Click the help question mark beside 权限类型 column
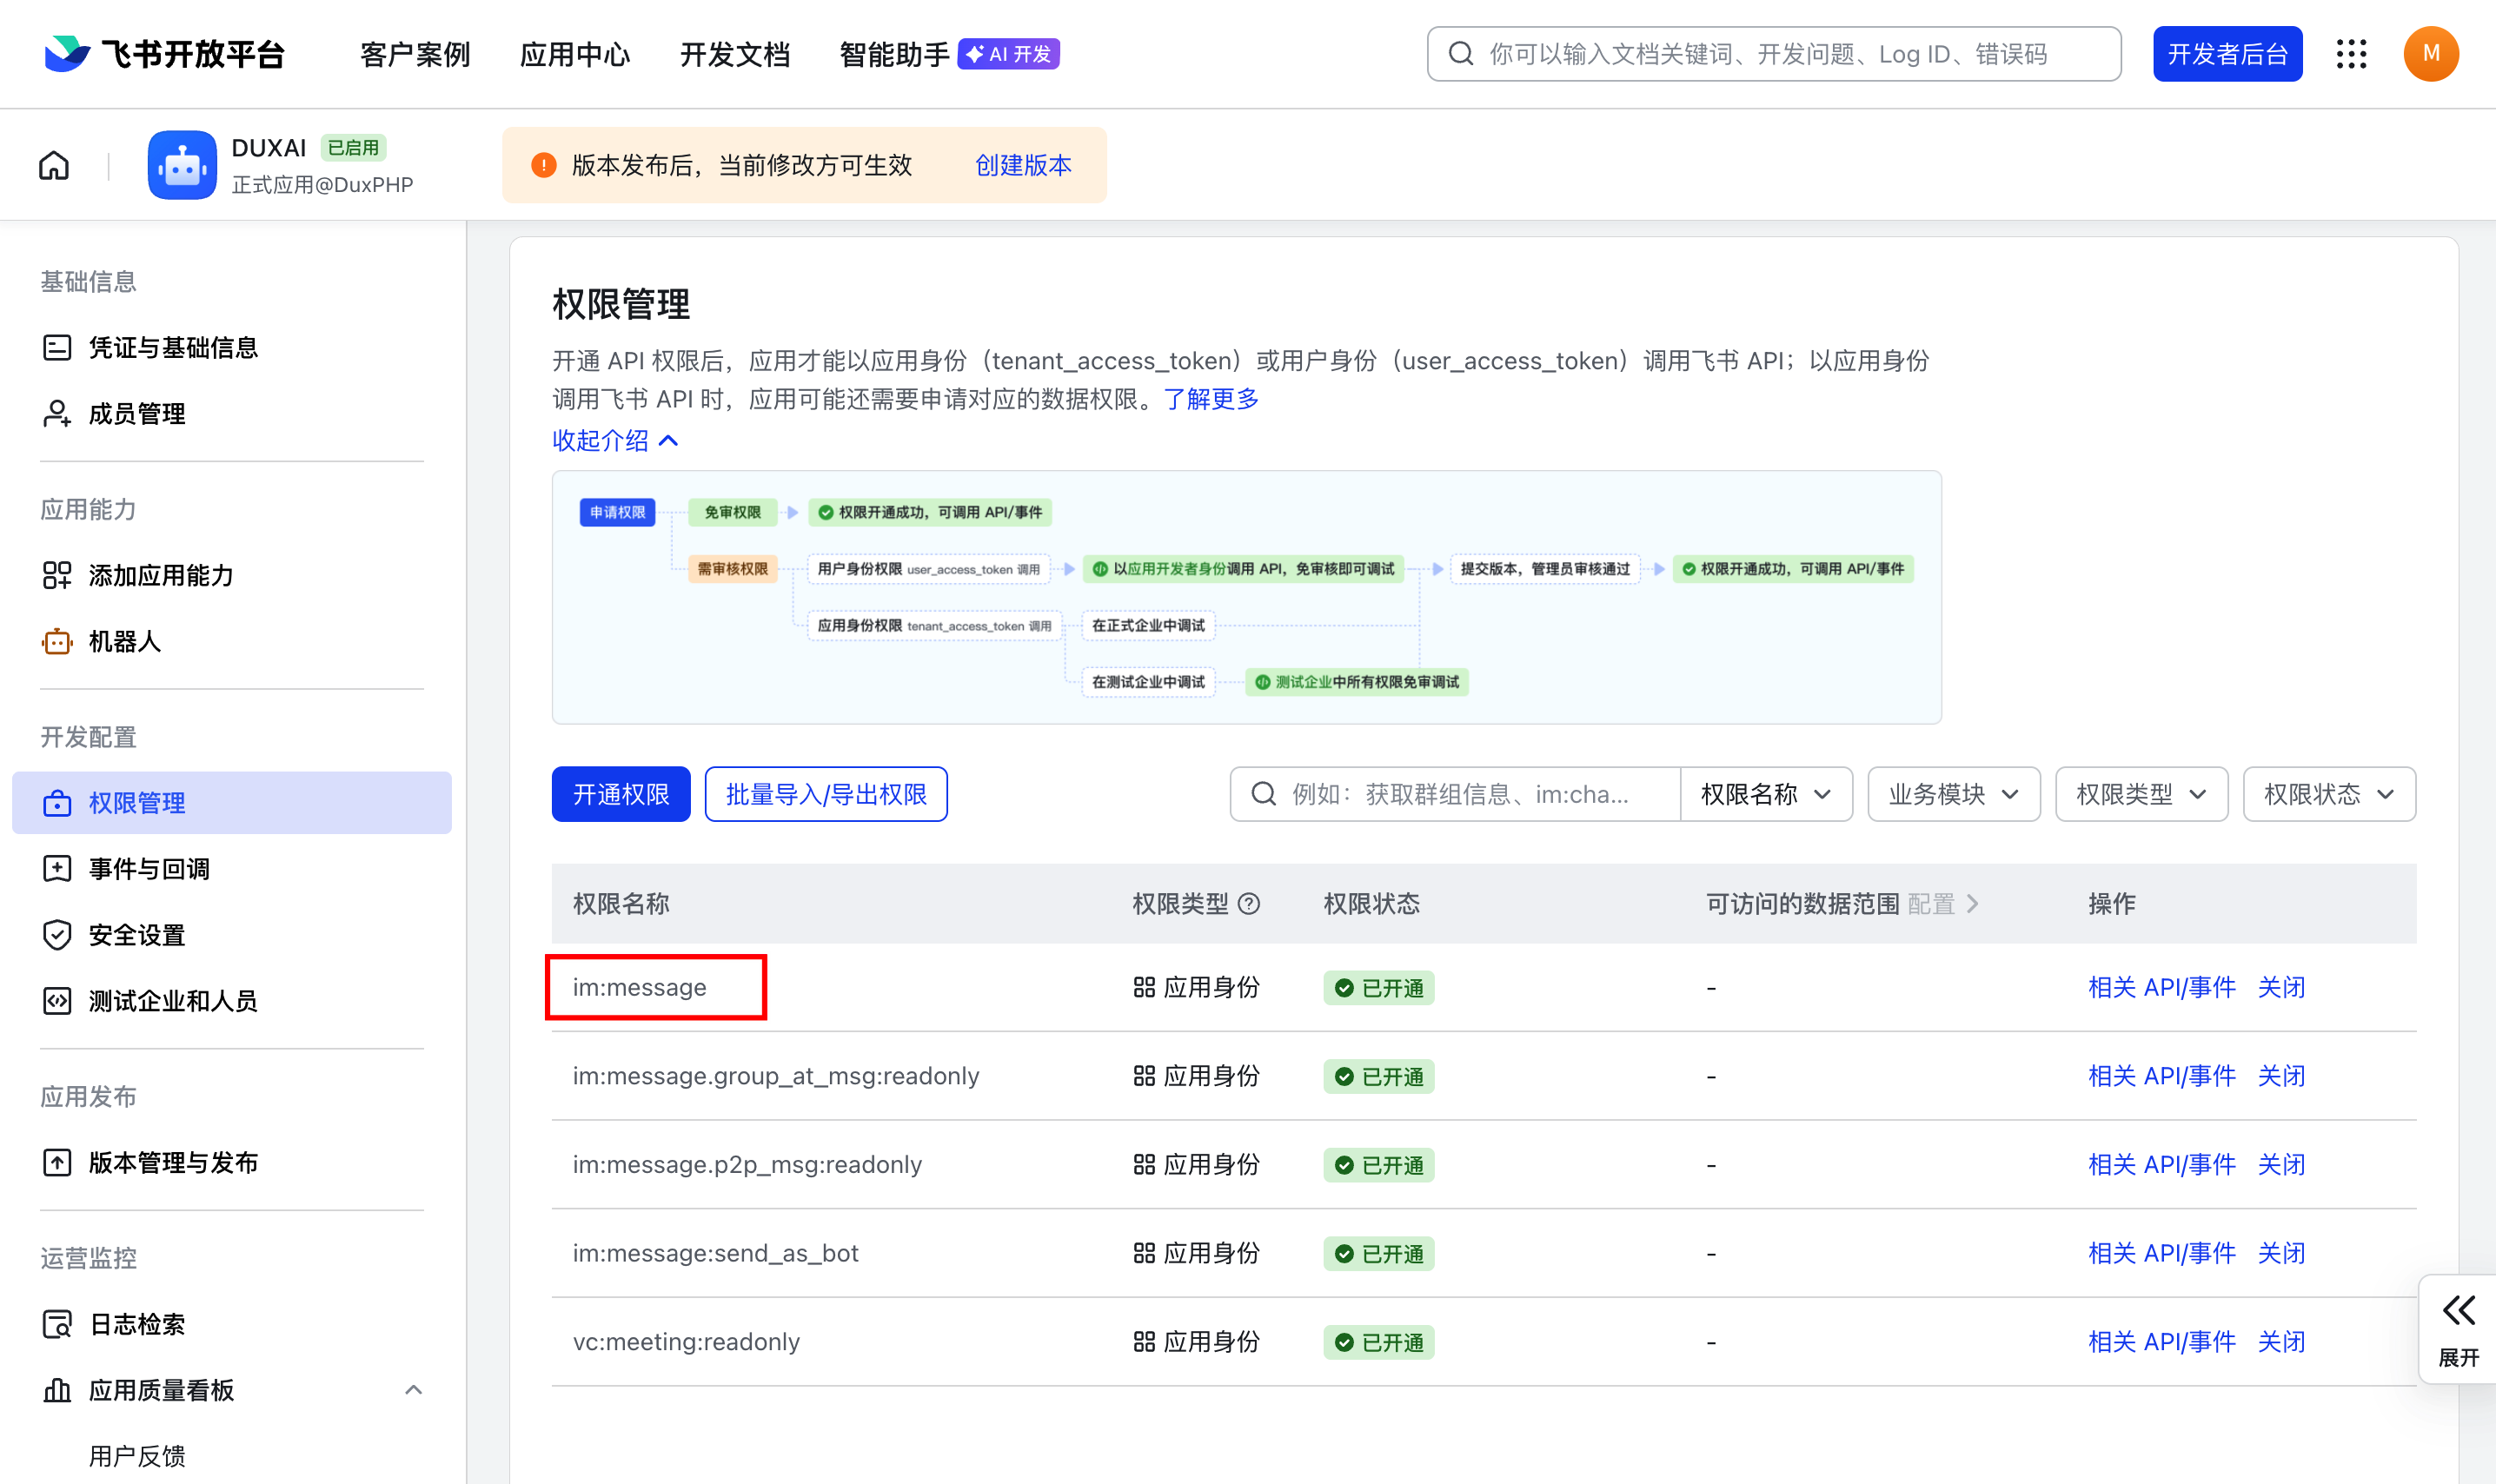Screen dimensions: 2496x1484 click(1250, 903)
